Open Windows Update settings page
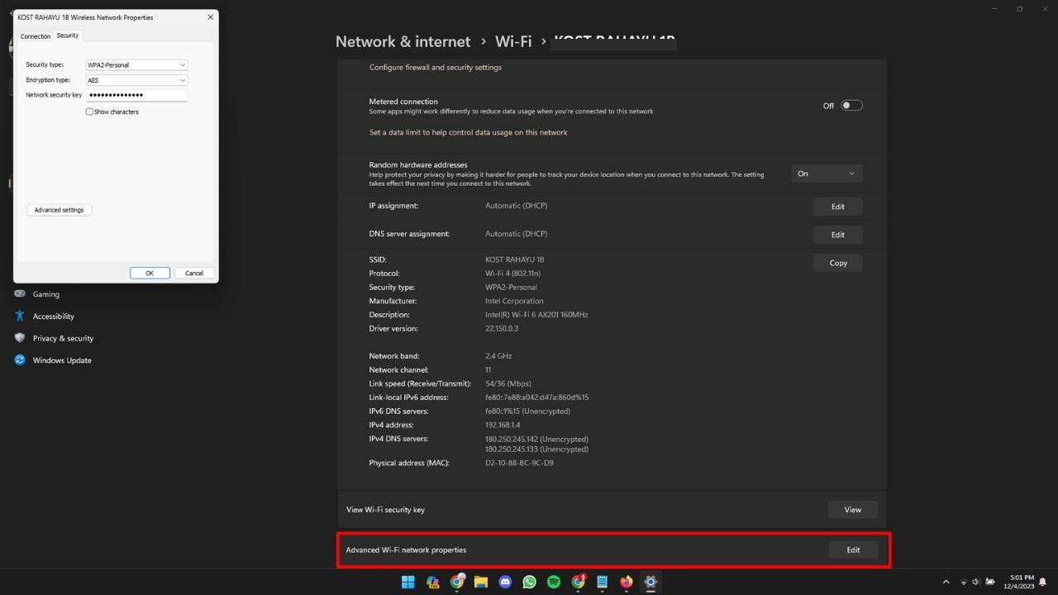Screen dimensions: 1058x595 click(x=62, y=360)
